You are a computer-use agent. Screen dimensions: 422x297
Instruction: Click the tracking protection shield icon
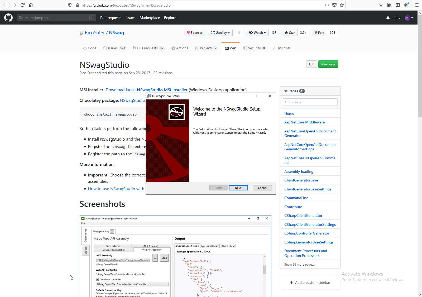tap(70, 5)
